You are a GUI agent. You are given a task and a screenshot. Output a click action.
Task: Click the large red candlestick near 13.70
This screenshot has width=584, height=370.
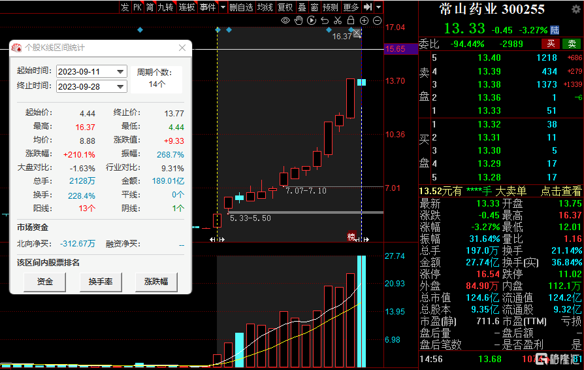click(350, 98)
